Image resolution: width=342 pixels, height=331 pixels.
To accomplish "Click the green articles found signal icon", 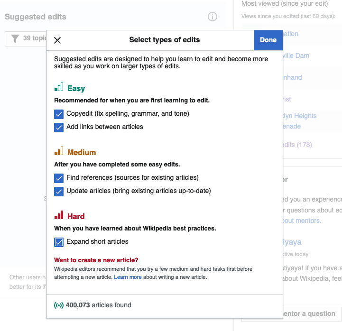I will point(59,305).
